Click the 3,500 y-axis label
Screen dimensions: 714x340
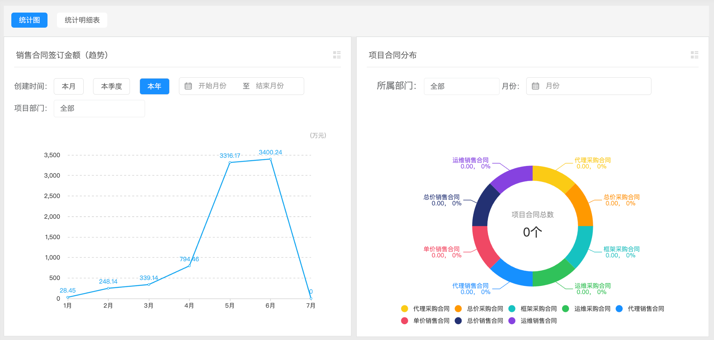pyautogui.click(x=52, y=155)
